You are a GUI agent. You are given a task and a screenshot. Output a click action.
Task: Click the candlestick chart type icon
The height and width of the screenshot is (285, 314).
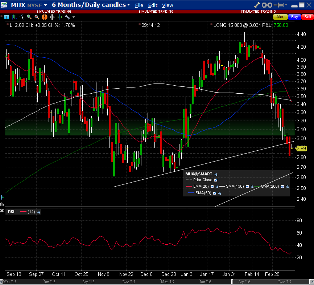tap(13, 17)
